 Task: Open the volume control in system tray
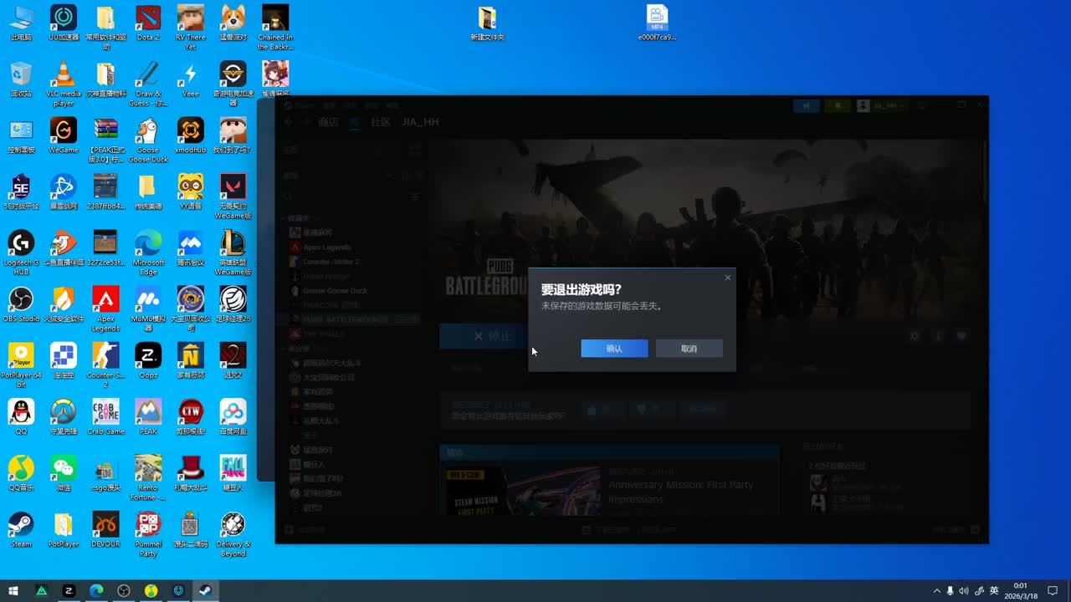point(963,590)
